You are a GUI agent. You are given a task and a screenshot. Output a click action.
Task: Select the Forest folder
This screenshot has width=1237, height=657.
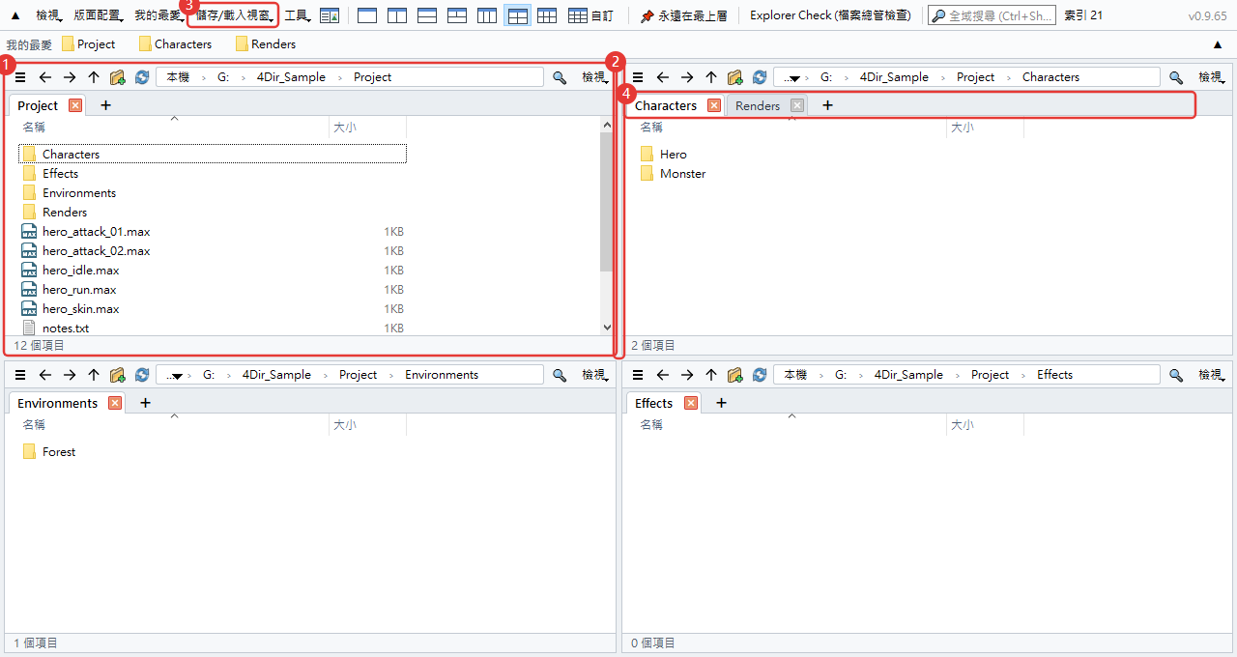(x=48, y=452)
